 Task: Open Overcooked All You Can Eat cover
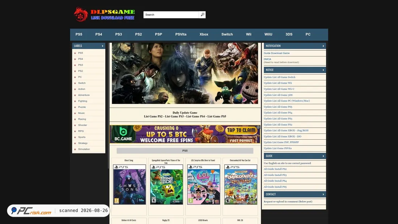(x=241, y=185)
